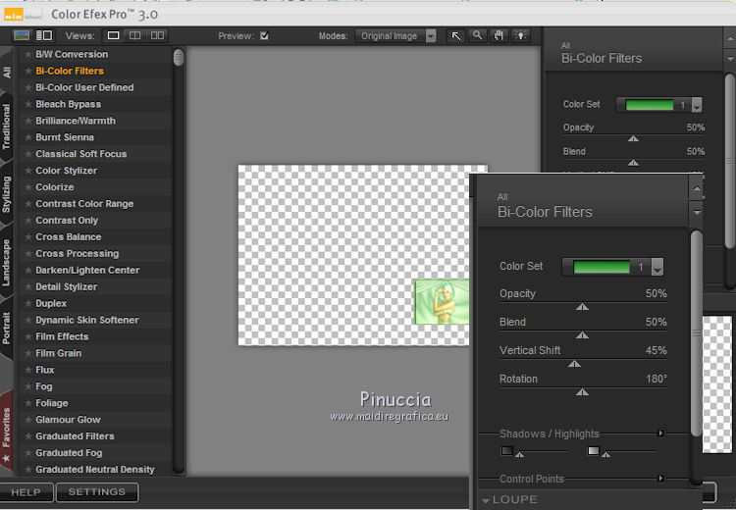
Task: Select Color Stylizer filter
Action: coord(66,171)
